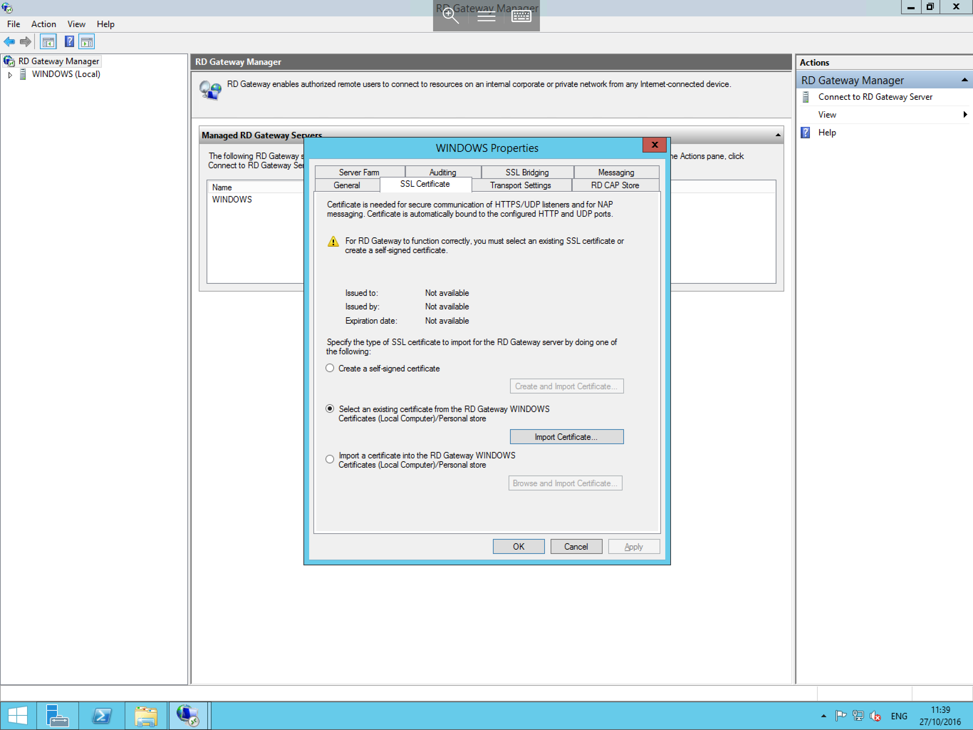Switch to the SSL Bridging tab
The height and width of the screenshot is (730, 973).
pos(527,172)
